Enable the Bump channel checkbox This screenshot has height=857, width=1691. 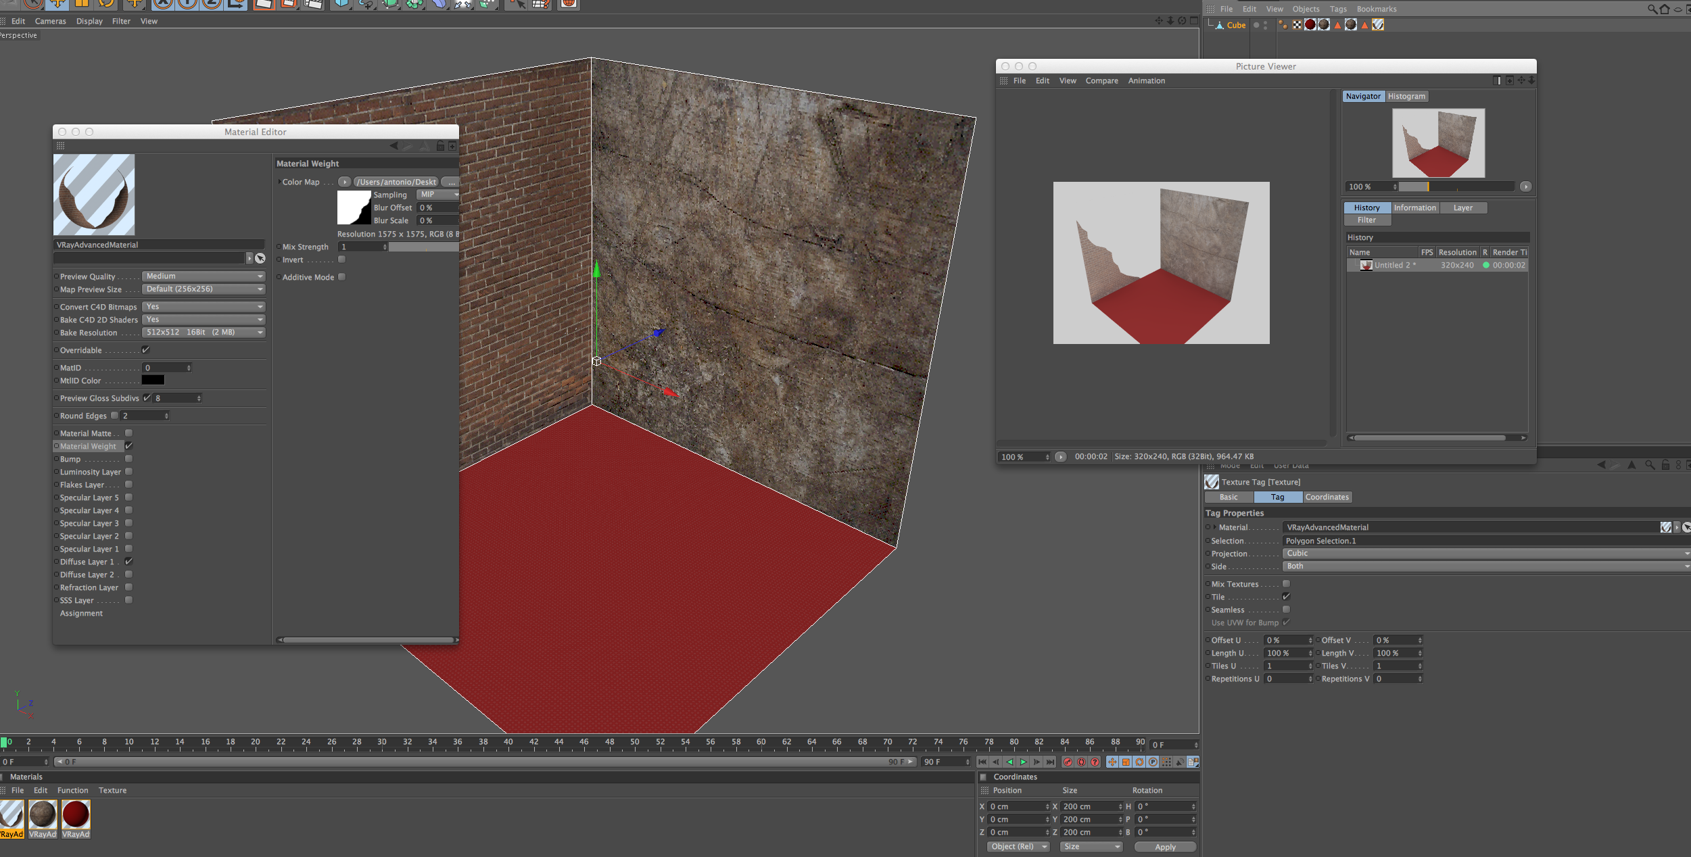[x=128, y=459]
